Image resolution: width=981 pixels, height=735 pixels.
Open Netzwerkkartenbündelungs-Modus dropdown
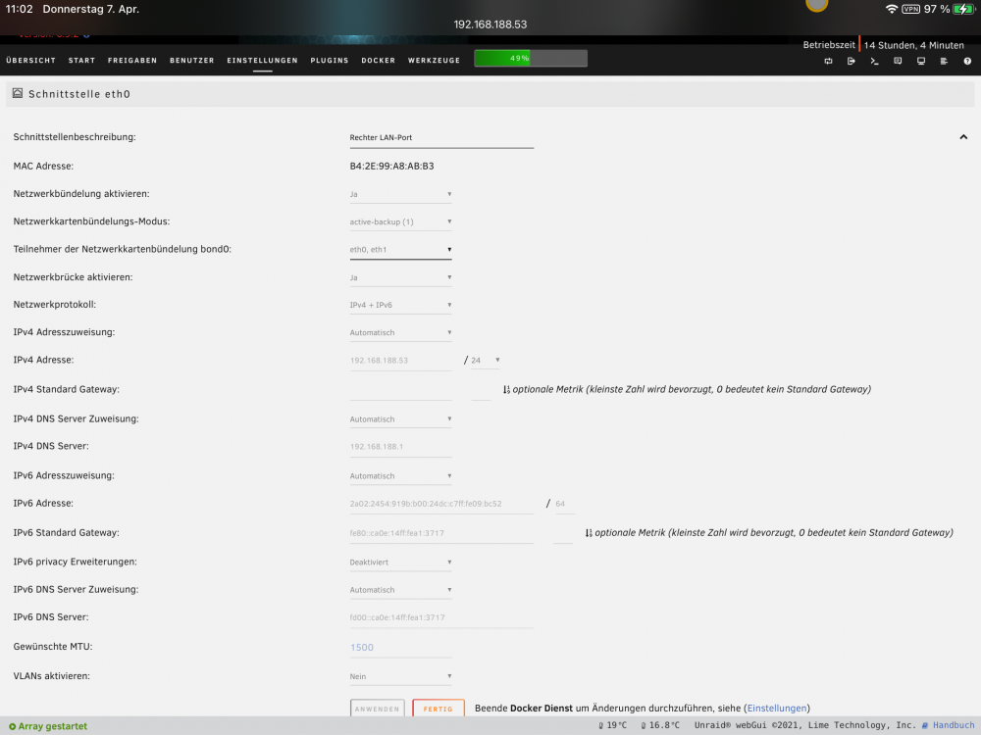(x=400, y=221)
